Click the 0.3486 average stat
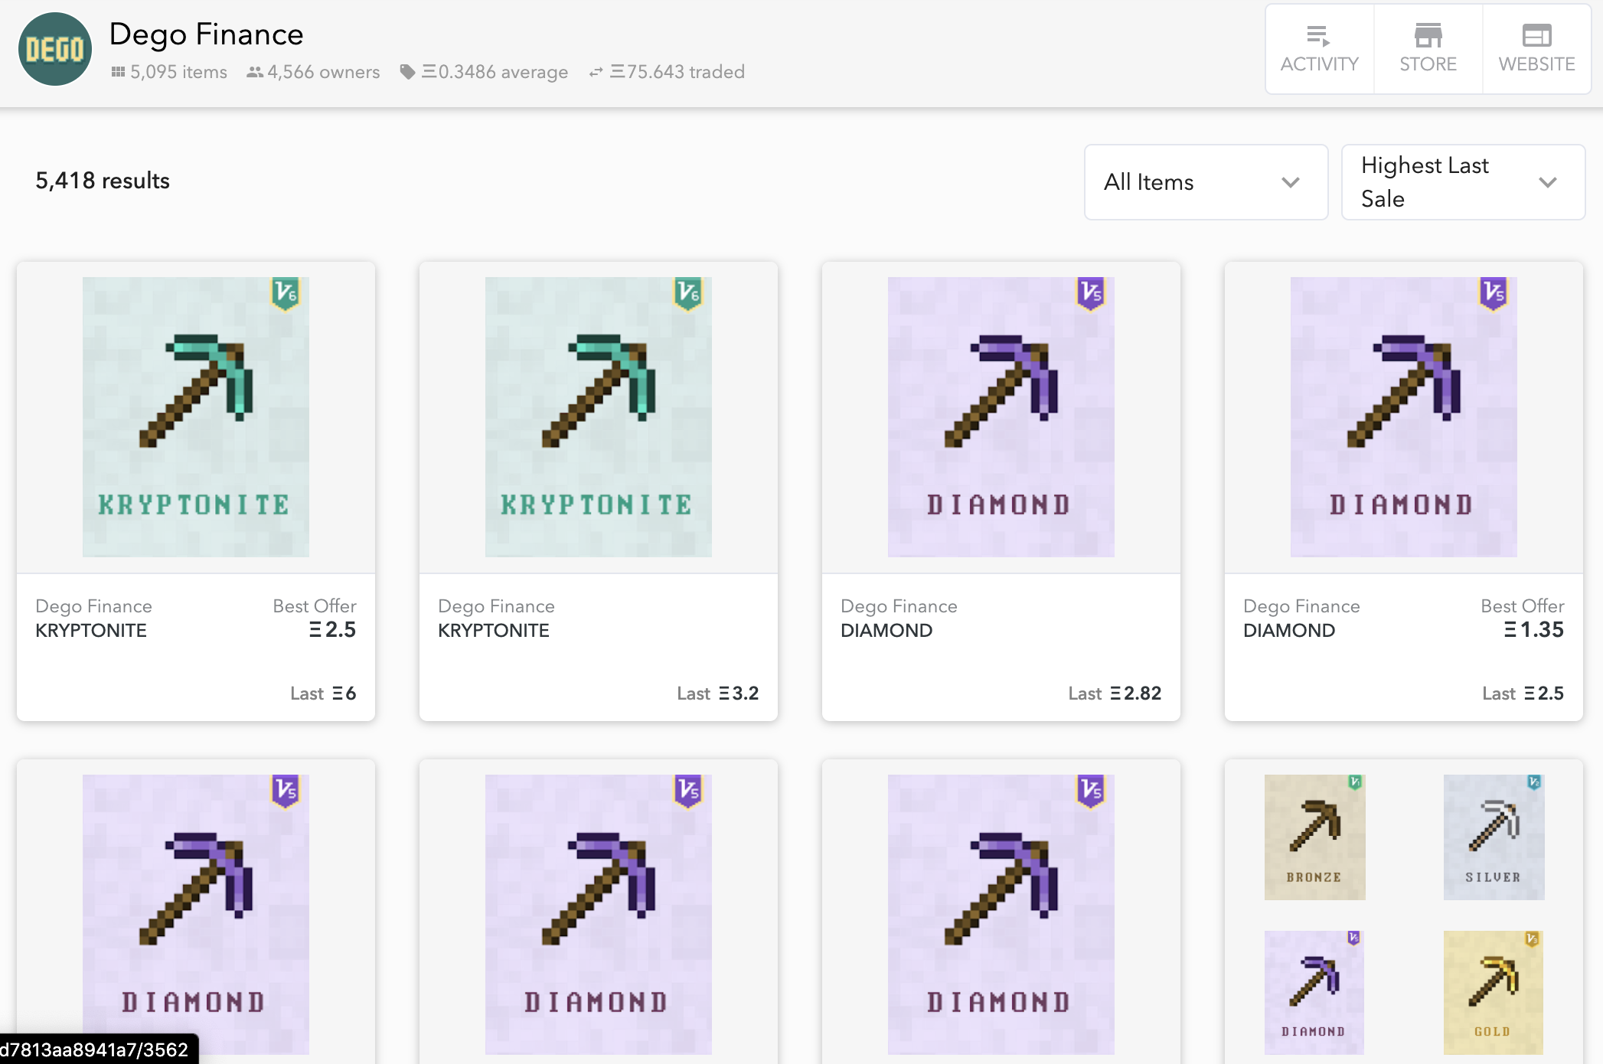The image size is (1603, 1064). tap(484, 72)
